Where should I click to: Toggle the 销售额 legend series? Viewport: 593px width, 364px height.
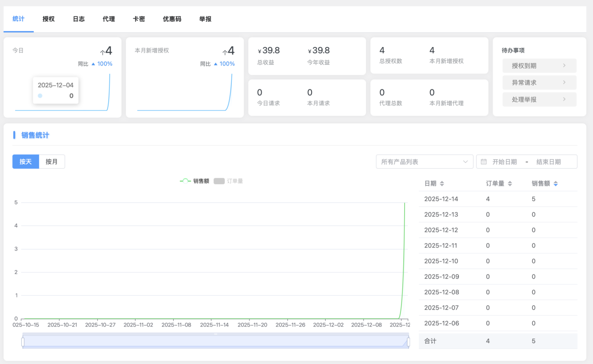[x=194, y=181]
